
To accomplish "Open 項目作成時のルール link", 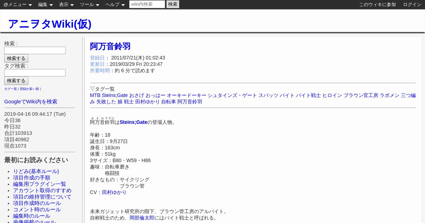I will pos(37,203).
